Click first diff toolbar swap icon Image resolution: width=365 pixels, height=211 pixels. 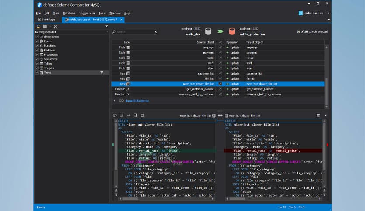pyautogui.click(x=114, y=115)
